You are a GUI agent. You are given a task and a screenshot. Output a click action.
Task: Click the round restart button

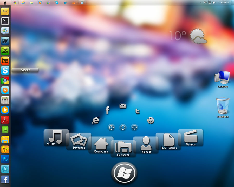(x=123, y=128)
